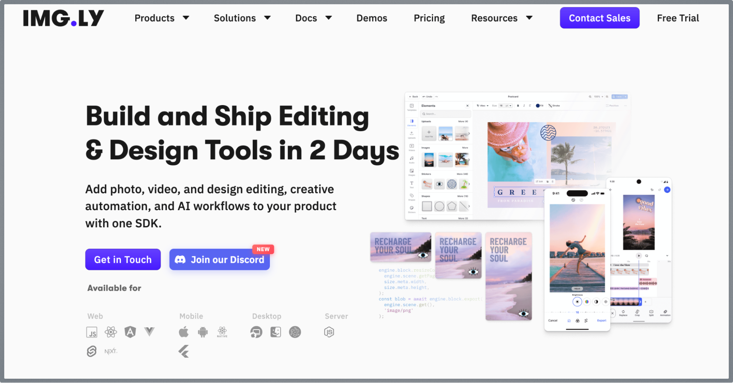Select the Apple iOS platform icon
The width and height of the screenshot is (733, 383).
click(184, 332)
